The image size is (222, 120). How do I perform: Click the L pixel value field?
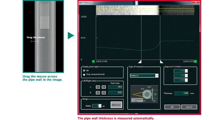click(115, 87)
